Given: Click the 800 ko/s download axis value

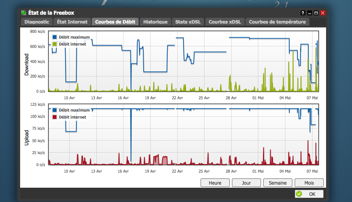Looking at the screenshot, I should (x=38, y=32).
